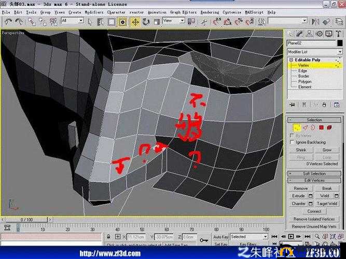Collapse the Editable Poly tree
The image size is (346, 259).
[292, 60]
